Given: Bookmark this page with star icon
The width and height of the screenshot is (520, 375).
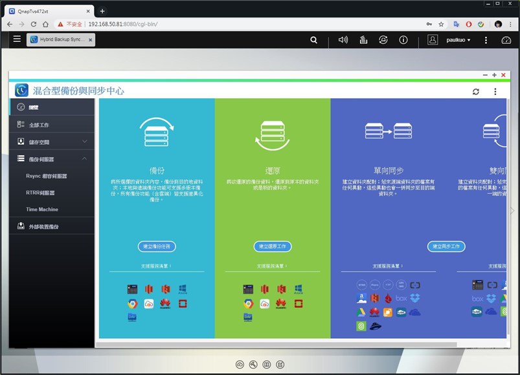Looking at the screenshot, I should (x=441, y=24).
